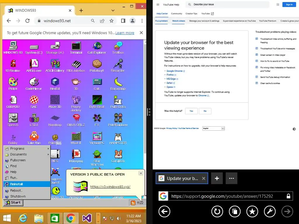
Task: Bookmark page with Chrome star icon
Action: point(112,21)
